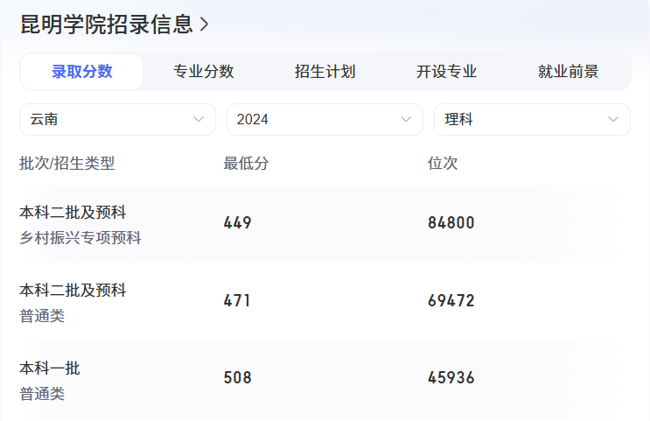This screenshot has width=650, height=421.
Task: Select the 乡村振兴专项预科 row label
Action: [x=80, y=238]
